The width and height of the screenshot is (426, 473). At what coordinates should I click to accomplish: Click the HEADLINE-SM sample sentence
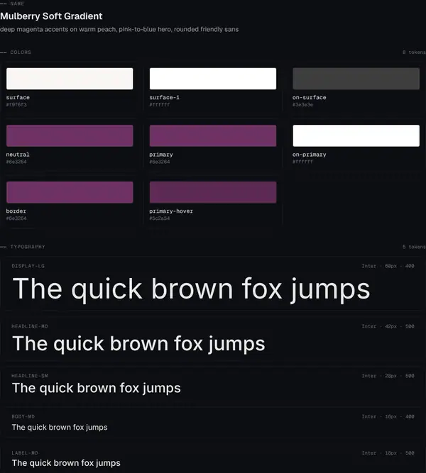coord(97,388)
